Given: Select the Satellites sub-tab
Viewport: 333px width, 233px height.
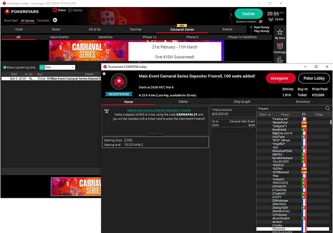Looking at the screenshot, I should [105, 37].
